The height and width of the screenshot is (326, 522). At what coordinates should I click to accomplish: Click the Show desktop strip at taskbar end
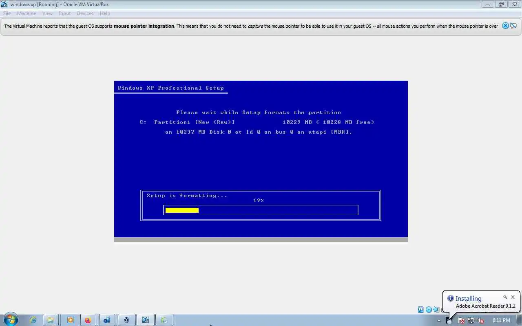pyautogui.click(x=519, y=320)
